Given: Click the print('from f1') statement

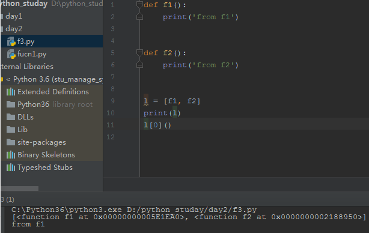Looking at the screenshot, I should [x=200, y=17].
